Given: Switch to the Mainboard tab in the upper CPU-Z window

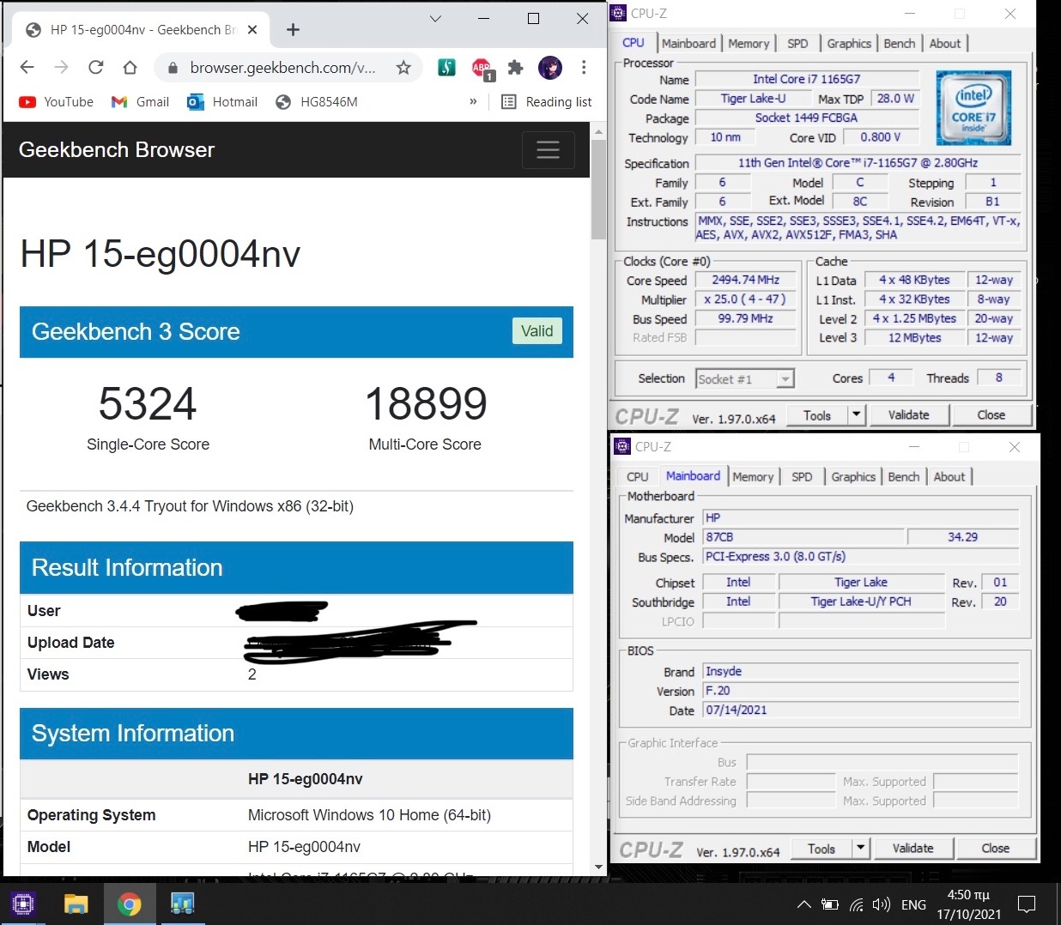Looking at the screenshot, I should click(x=688, y=44).
